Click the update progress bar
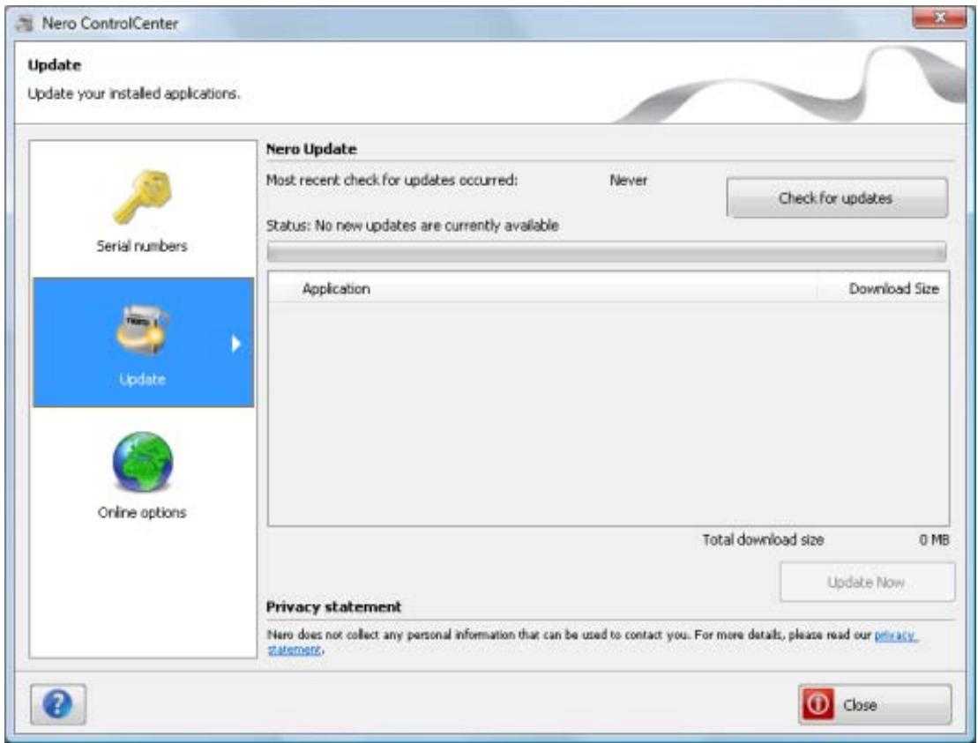Viewport: 978px width, 743px height. pyautogui.click(x=606, y=252)
